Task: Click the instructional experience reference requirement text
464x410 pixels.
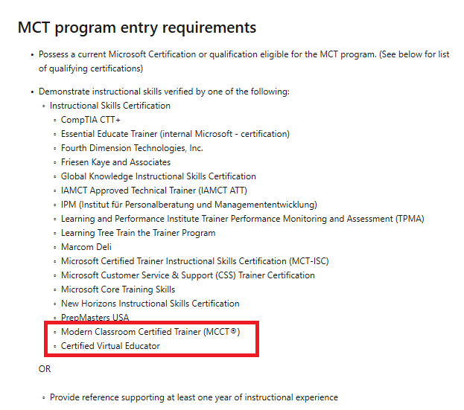Action: click(194, 397)
